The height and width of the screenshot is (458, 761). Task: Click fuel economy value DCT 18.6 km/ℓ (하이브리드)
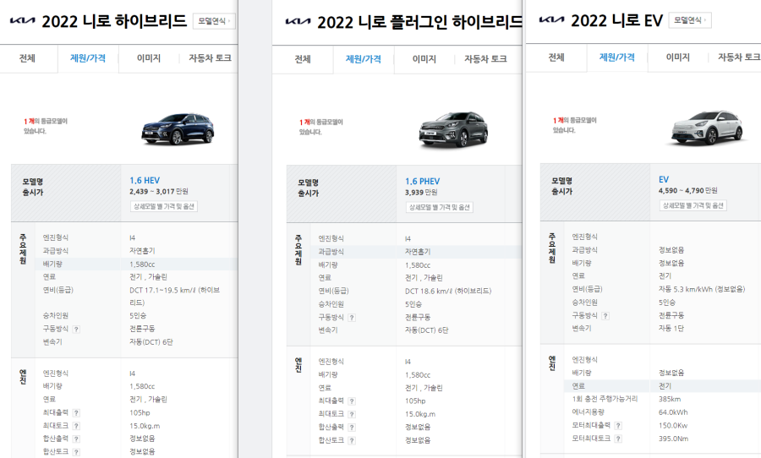point(448,291)
